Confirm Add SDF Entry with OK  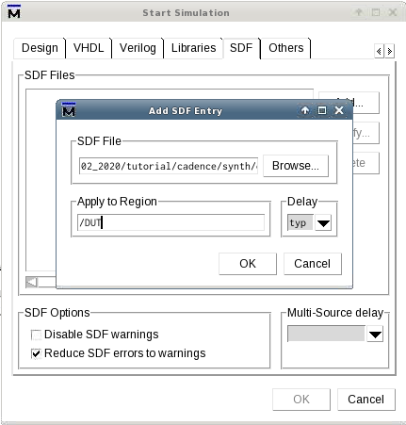click(x=248, y=264)
